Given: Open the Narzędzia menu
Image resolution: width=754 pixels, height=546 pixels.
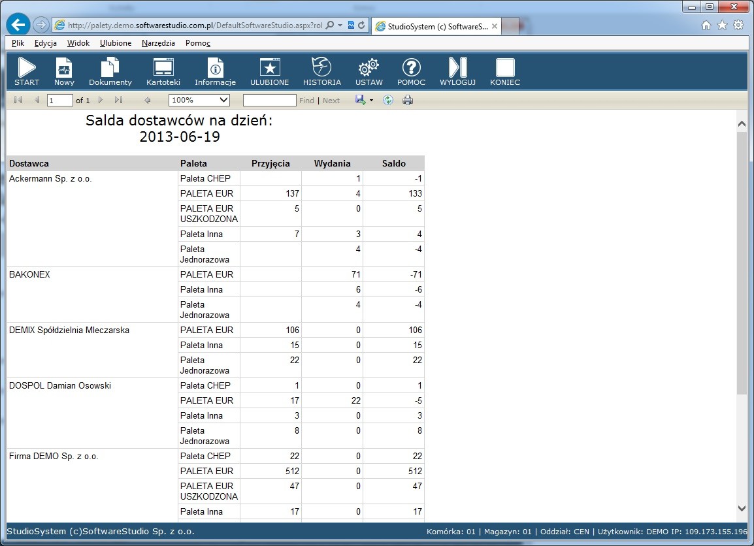Looking at the screenshot, I should tap(158, 42).
